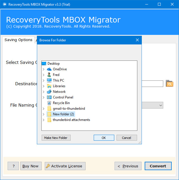Click the Convert button
Image resolution: width=179 pixels, height=180 pixels.
[x=158, y=166]
